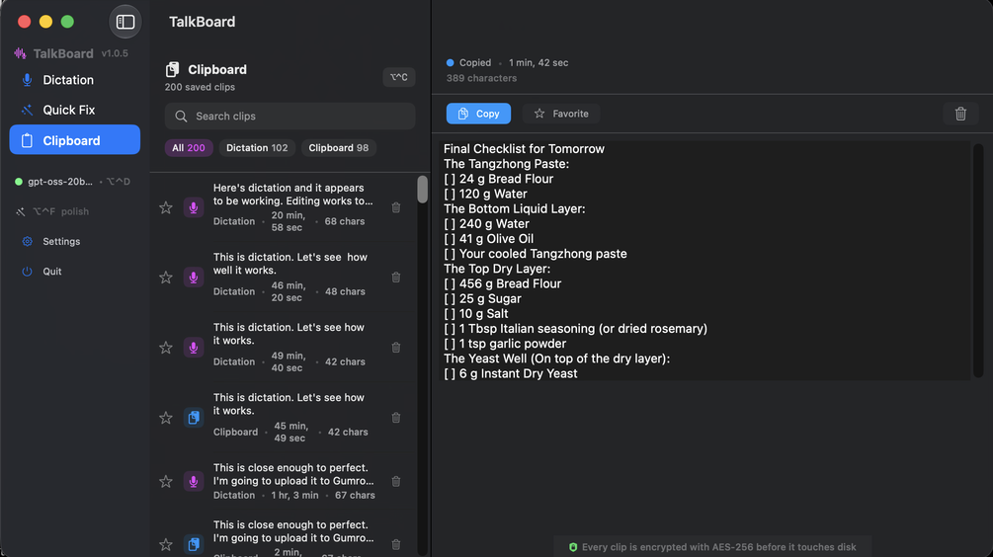Click the green shield icon in footer
Image resolution: width=993 pixels, height=557 pixels.
tap(573, 547)
